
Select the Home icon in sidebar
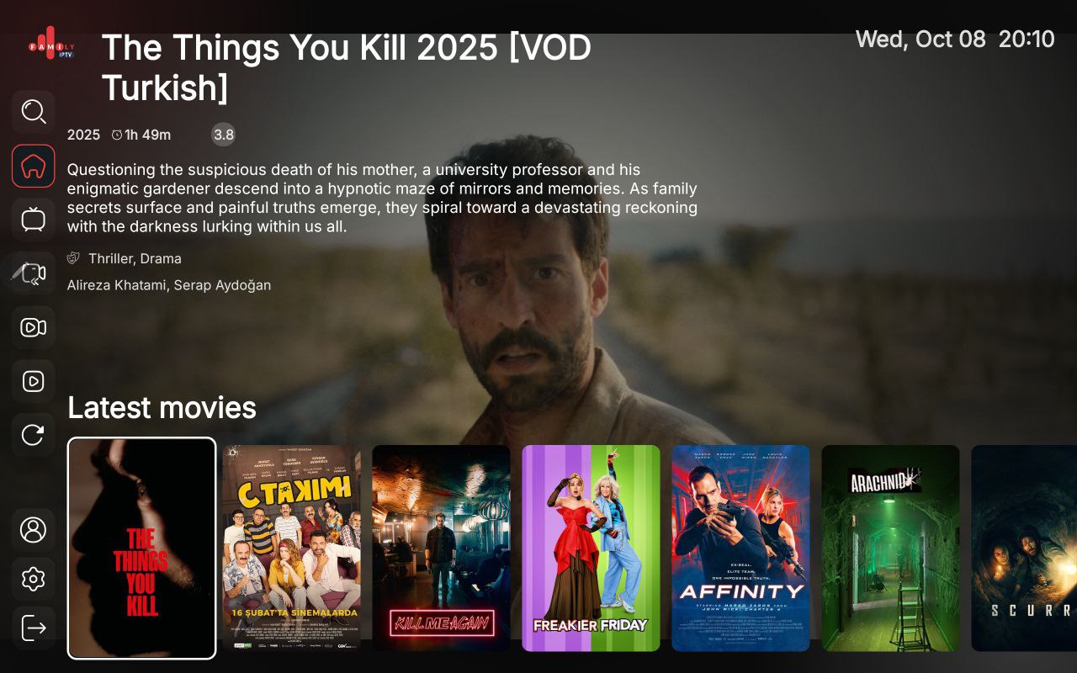pos(34,166)
